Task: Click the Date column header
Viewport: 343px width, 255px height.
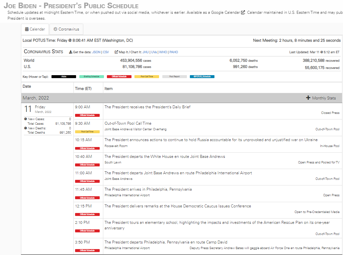Action: (27, 86)
